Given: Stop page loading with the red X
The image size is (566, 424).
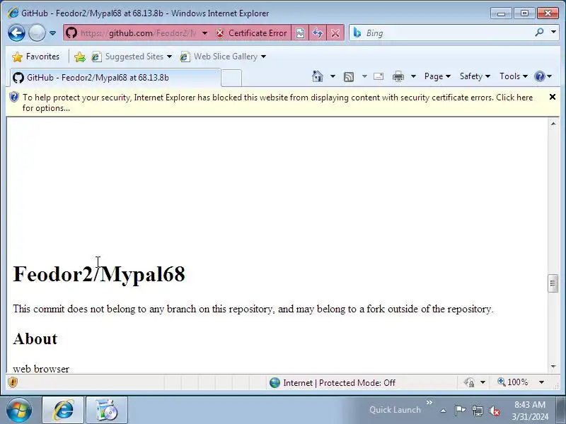Looking at the screenshot, I should pyautogui.click(x=335, y=33).
